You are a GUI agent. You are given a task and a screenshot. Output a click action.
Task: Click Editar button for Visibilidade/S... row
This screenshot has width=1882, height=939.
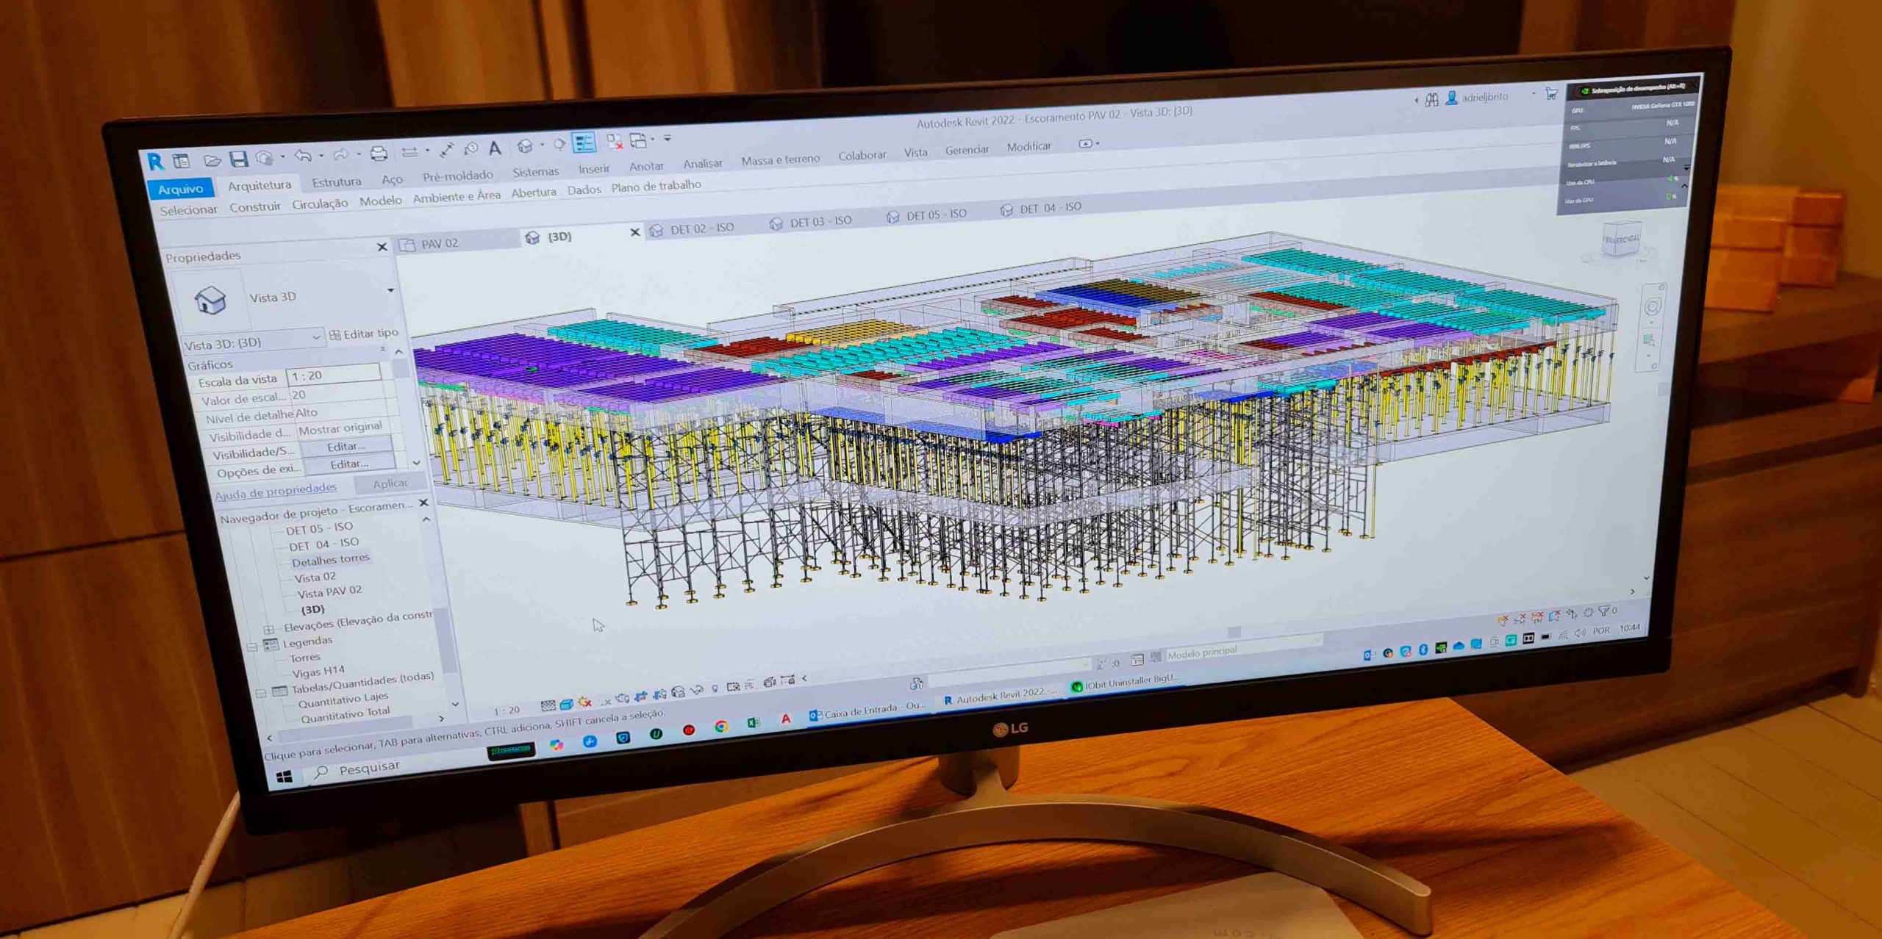pyautogui.click(x=346, y=446)
